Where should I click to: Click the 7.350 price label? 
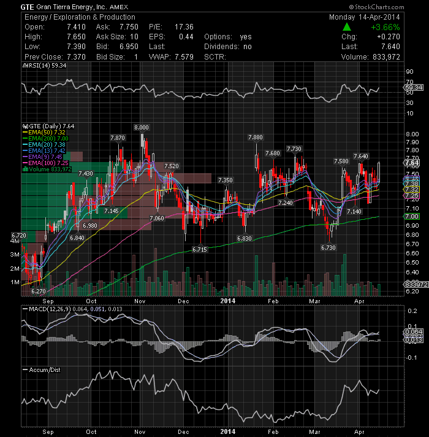225,180
